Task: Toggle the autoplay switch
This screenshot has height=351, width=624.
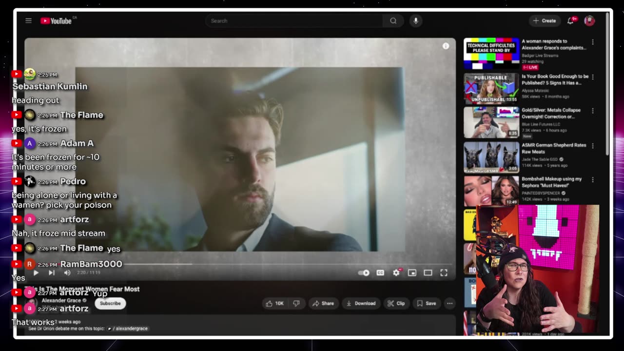Action: click(364, 273)
